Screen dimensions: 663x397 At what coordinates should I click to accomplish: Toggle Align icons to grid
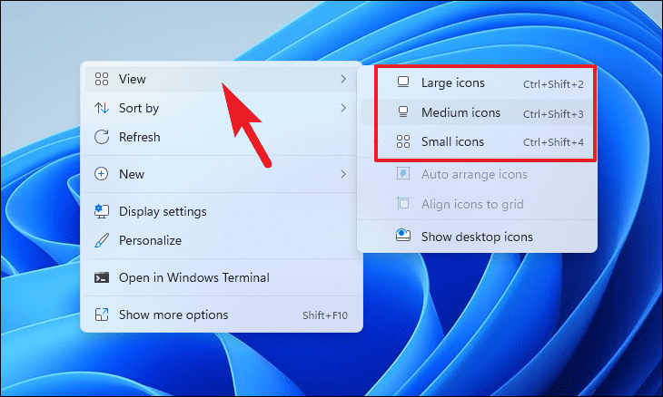[x=478, y=204]
